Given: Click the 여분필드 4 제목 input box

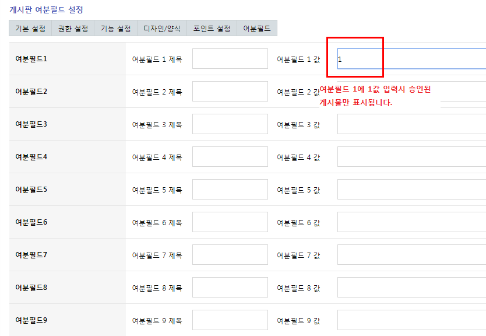Looking at the screenshot, I should coord(230,157).
